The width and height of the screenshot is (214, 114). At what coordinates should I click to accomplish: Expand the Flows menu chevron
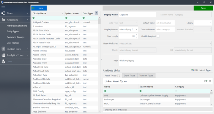coord(27,13)
